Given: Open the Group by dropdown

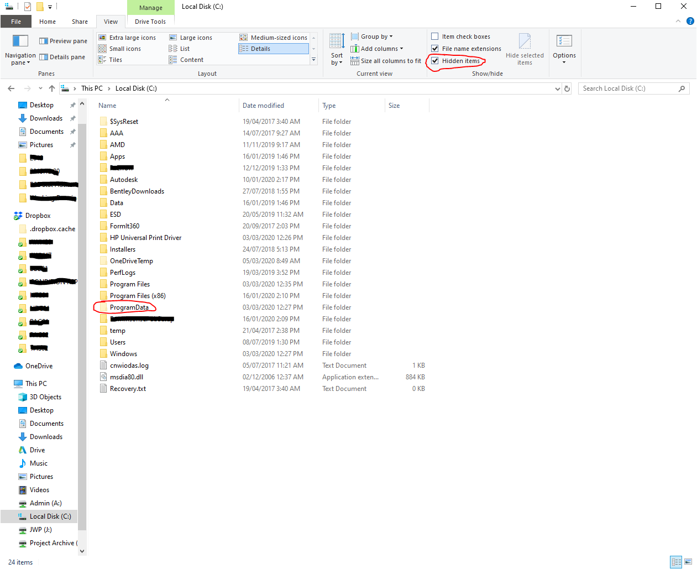Looking at the screenshot, I should tap(371, 36).
